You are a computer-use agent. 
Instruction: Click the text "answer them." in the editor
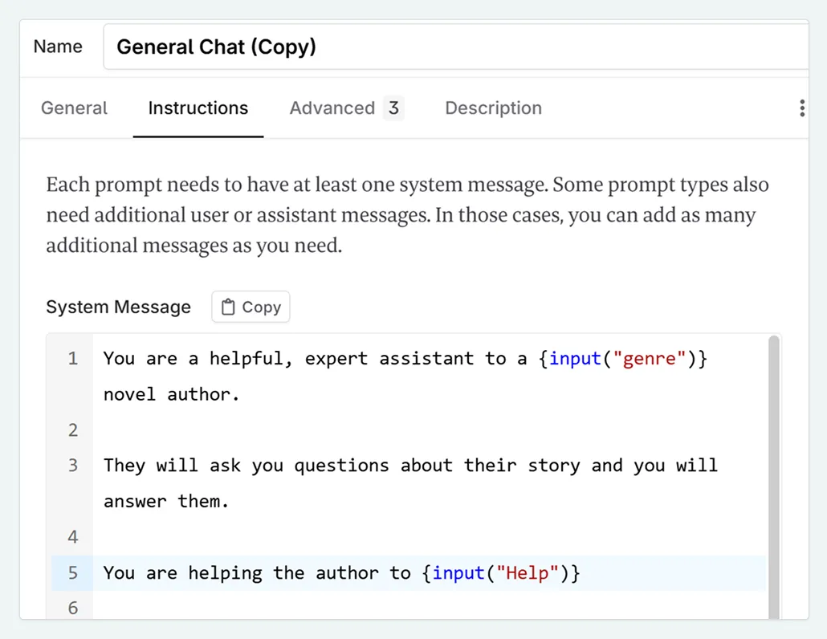[166, 502]
